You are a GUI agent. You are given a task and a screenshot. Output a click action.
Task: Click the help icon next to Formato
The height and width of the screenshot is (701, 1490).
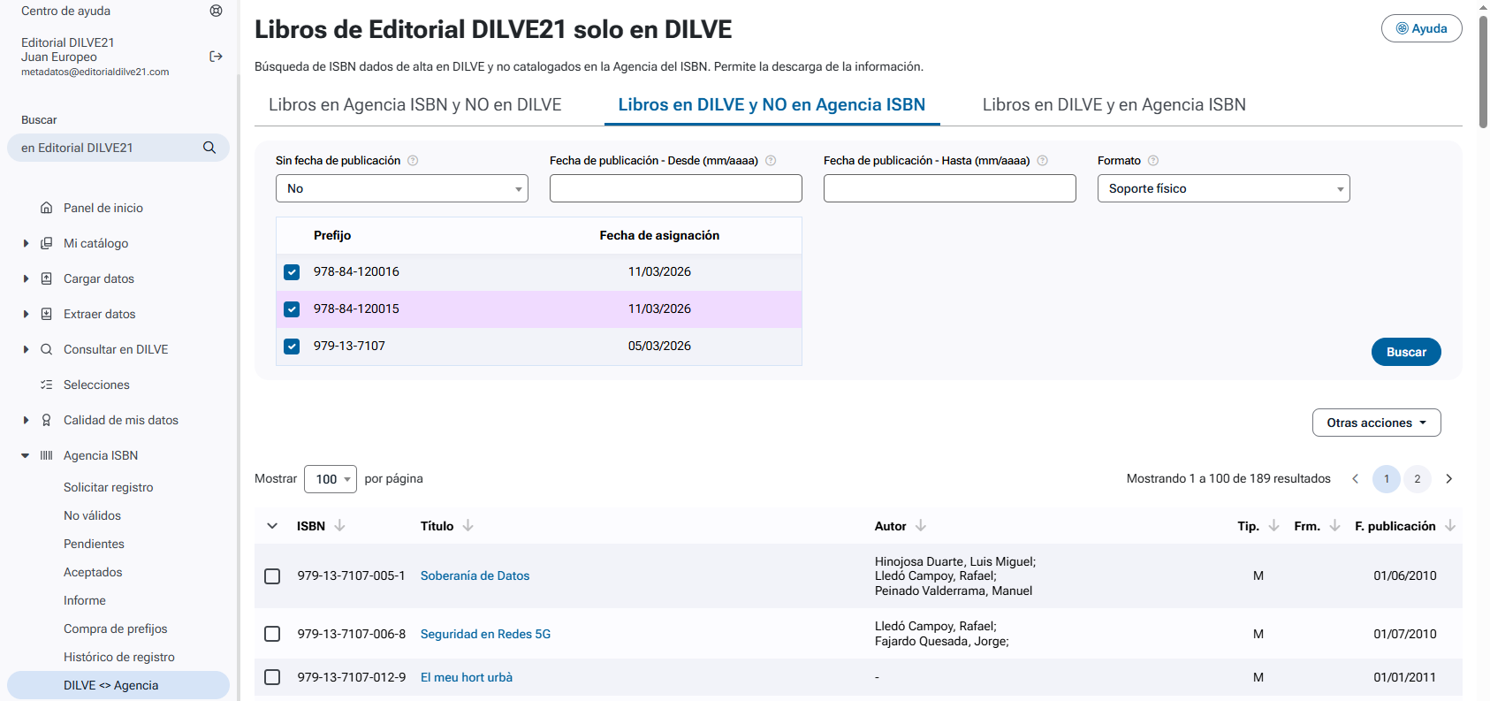1152,161
